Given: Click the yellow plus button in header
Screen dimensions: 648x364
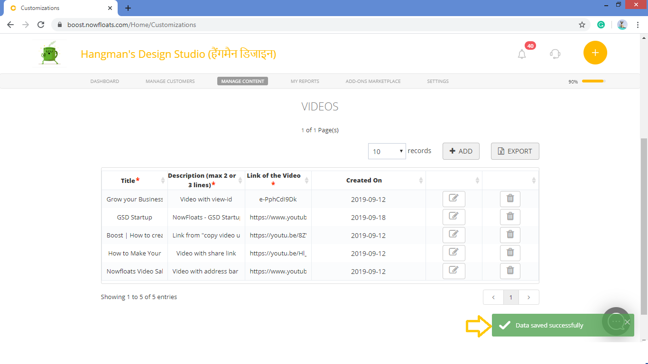Looking at the screenshot, I should pyautogui.click(x=595, y=53).
